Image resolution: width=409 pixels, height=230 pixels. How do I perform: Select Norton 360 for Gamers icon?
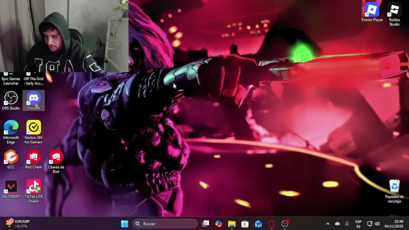pos(34,132)
